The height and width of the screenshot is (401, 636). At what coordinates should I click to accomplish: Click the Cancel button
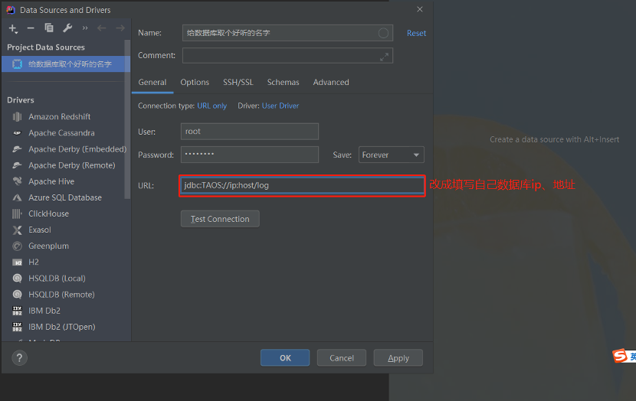click(x=342, y=358)
